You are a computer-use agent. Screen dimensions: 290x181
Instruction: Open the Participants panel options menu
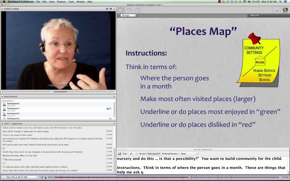coord(114,97)
